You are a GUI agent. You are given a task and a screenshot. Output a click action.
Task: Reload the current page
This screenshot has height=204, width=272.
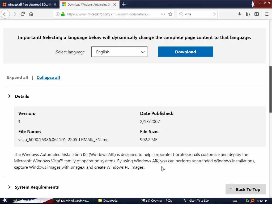click(23, 14)
